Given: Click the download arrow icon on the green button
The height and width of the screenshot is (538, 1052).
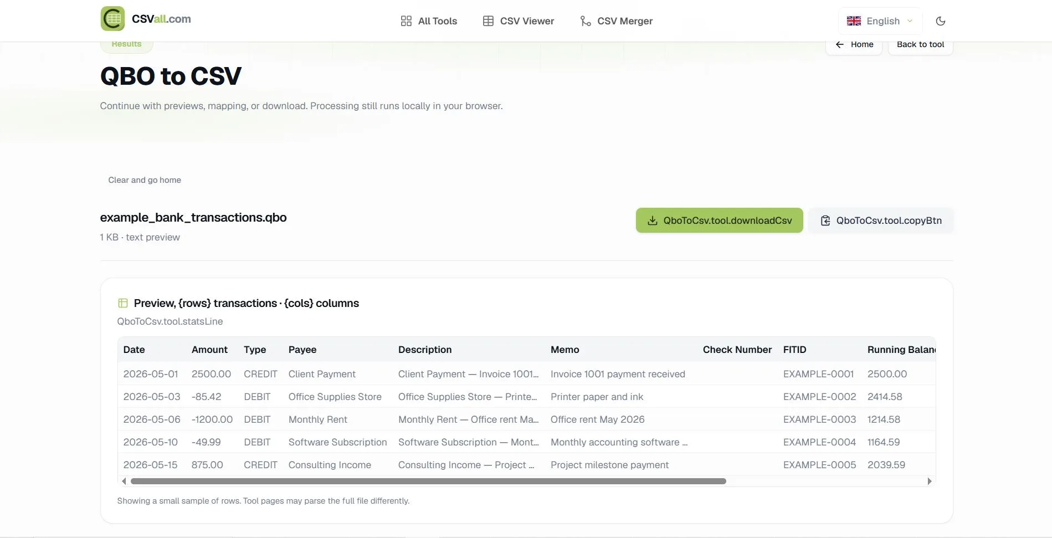Looking at the screenshot, I should coord(653,221).
